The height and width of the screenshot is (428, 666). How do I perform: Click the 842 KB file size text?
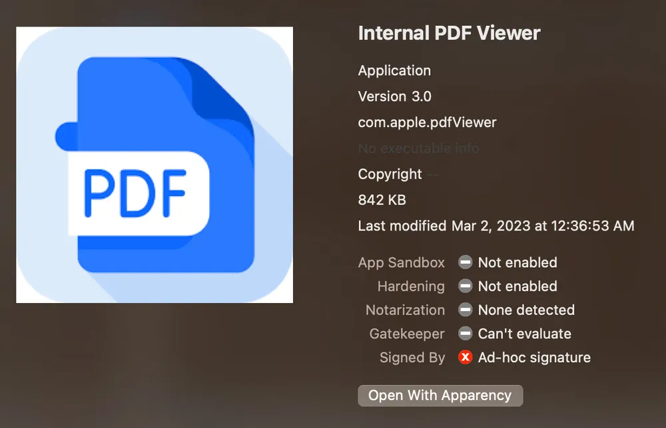382,199
